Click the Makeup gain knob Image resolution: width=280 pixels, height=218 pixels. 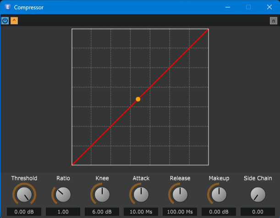pos(219,195)
